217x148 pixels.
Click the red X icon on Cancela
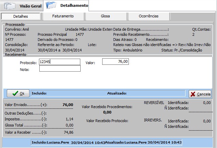[193, 94]
